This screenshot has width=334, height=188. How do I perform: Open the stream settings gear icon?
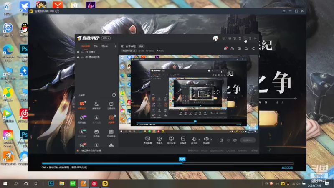(x=235, y=140)
